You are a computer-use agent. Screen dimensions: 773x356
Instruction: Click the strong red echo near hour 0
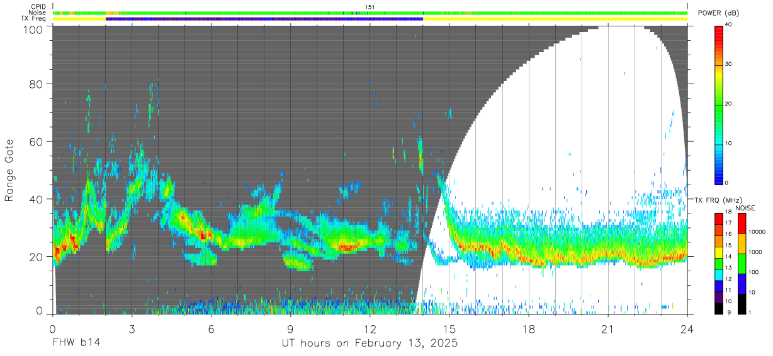pos(58,251)
